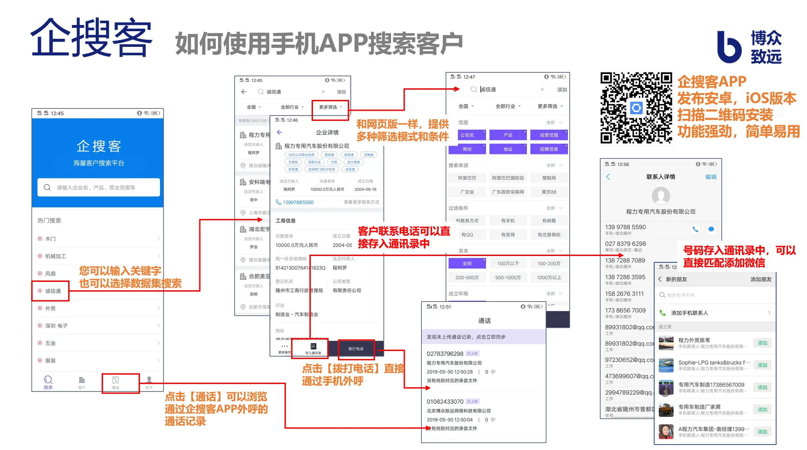Open 全部行业 dropdown in results screen

tap(292, 107)
